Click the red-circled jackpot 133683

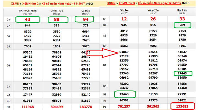(x=182, y=107)
